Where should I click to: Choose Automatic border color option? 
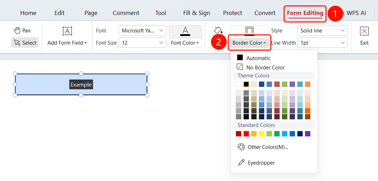[x=258, y=58]
